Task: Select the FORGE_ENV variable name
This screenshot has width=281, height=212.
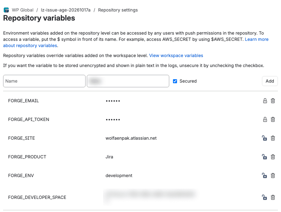Action: pyautogui.click(x=21, y=176)
